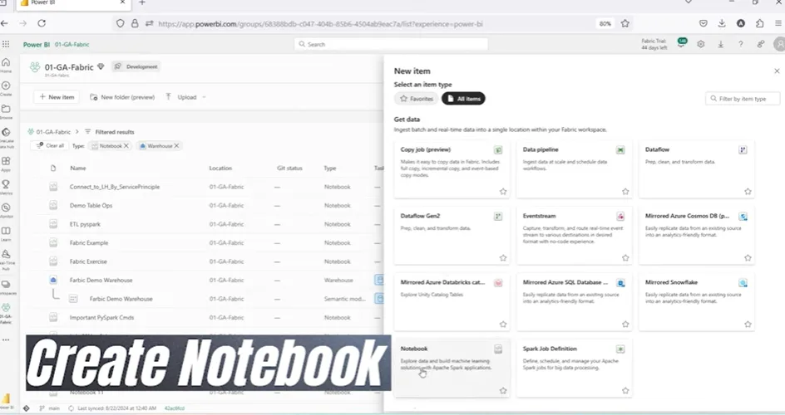Open the Help question mark icon
Image resolution: width=785 pixels, height=415 pixels.
click(x=740, y=44)
